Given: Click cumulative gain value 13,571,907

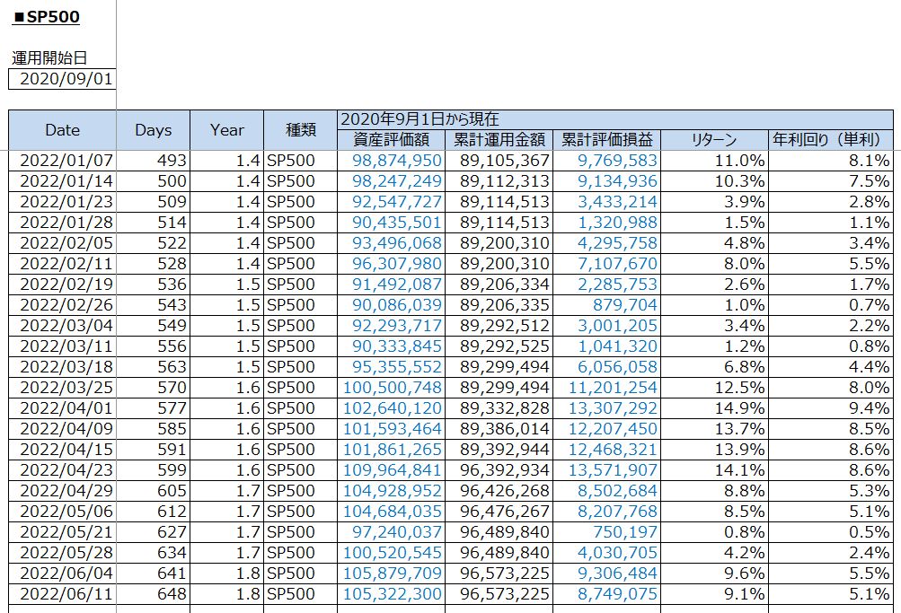Looking at the screenshot, I should (x=606, y=470).
